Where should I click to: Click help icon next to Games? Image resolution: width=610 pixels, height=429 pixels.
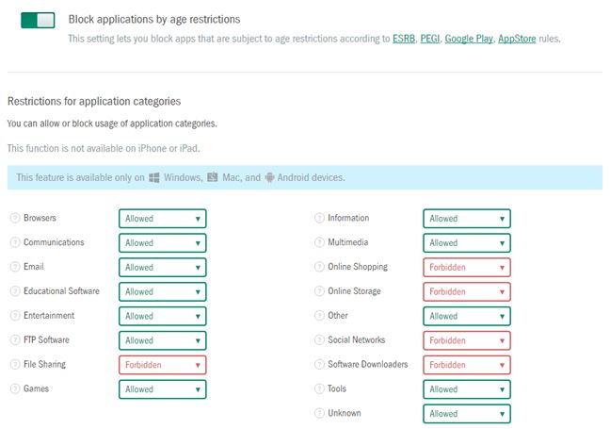pos(15,388)
